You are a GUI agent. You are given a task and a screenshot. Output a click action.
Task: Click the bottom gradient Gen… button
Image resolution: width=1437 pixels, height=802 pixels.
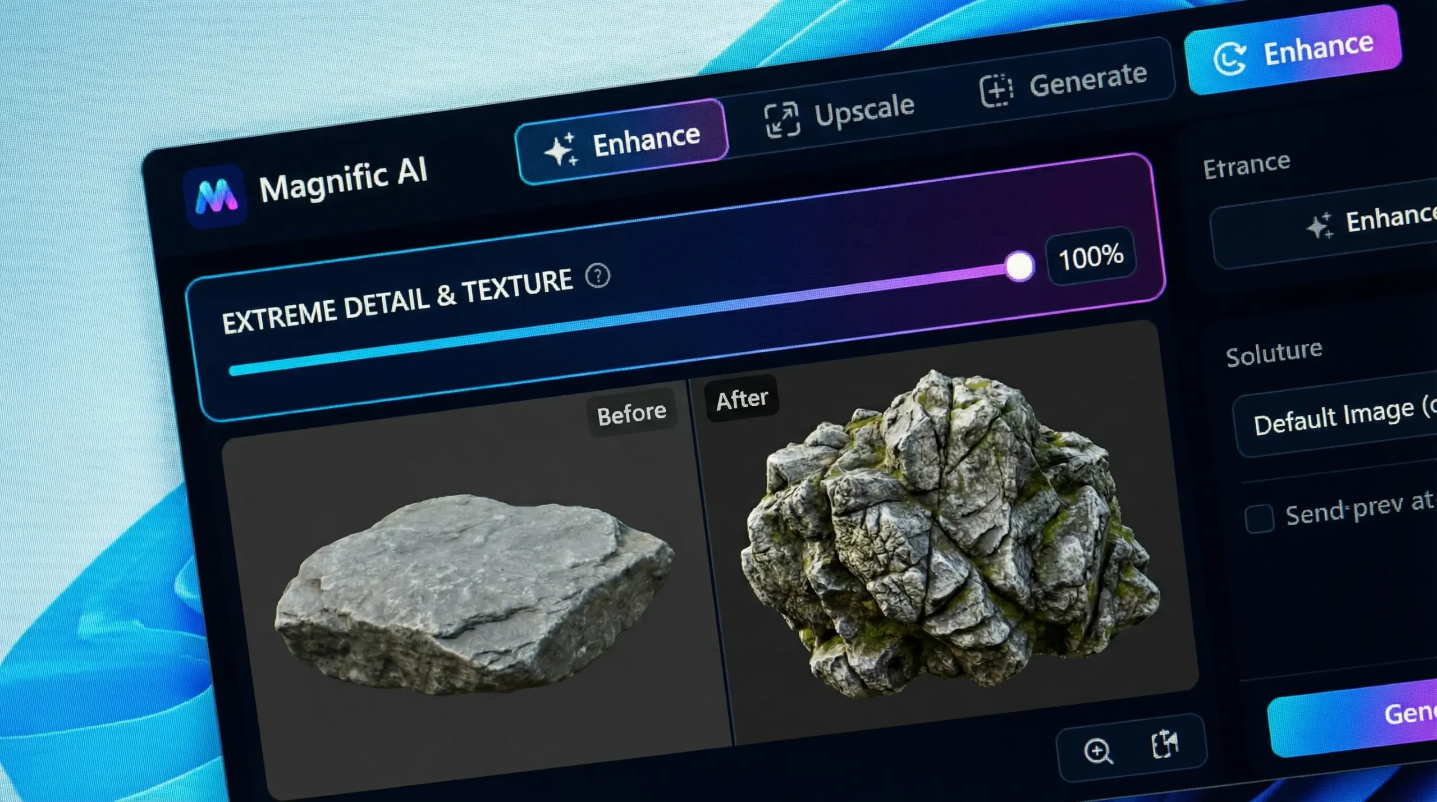click(x=1353, y=718)
